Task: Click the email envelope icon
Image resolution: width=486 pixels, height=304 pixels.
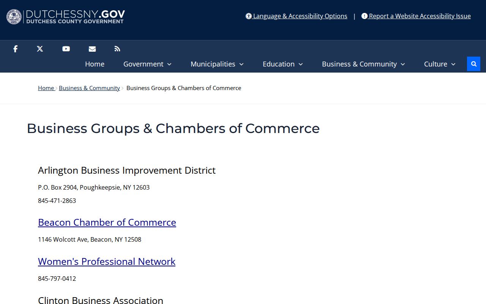Action: (x=92, y=49)
